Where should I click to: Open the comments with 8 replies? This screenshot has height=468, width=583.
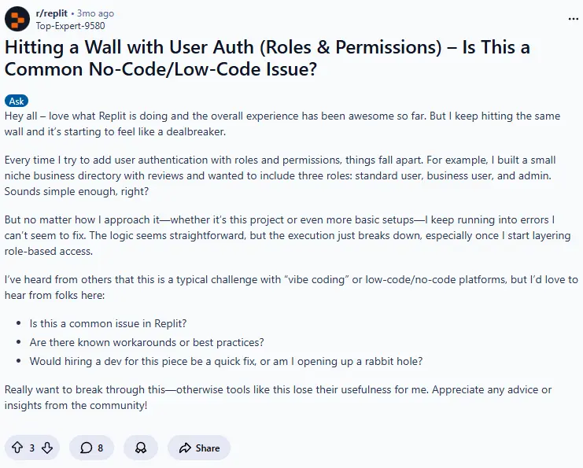(91, 448)
